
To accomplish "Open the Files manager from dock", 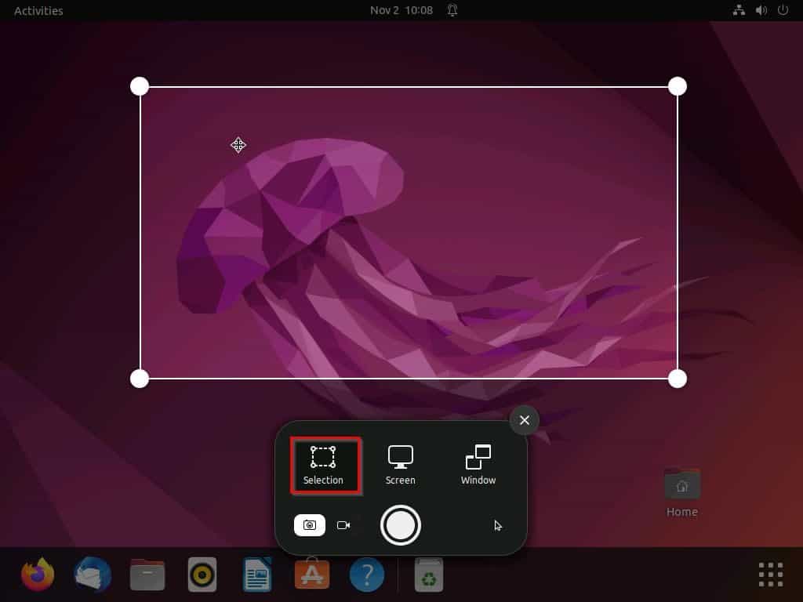I will pyautogui.click(x=147, y=575).
